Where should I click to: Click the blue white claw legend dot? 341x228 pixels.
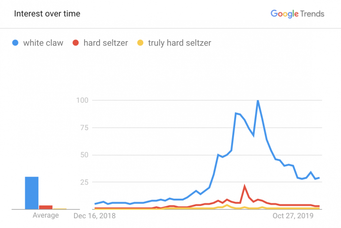(x=15, y=43)
